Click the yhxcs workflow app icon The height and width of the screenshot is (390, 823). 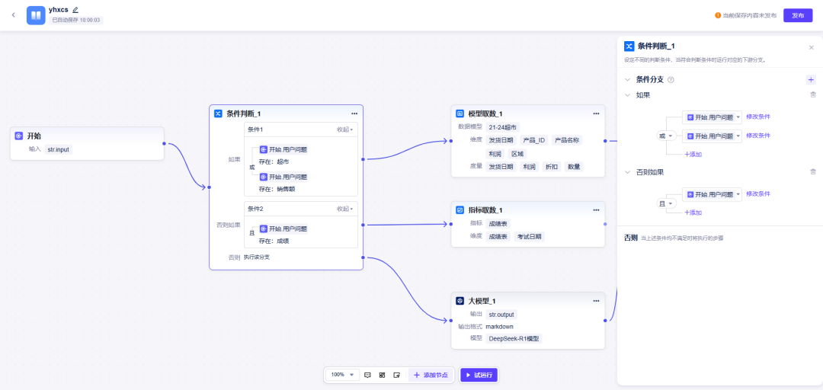pos(36,15)
